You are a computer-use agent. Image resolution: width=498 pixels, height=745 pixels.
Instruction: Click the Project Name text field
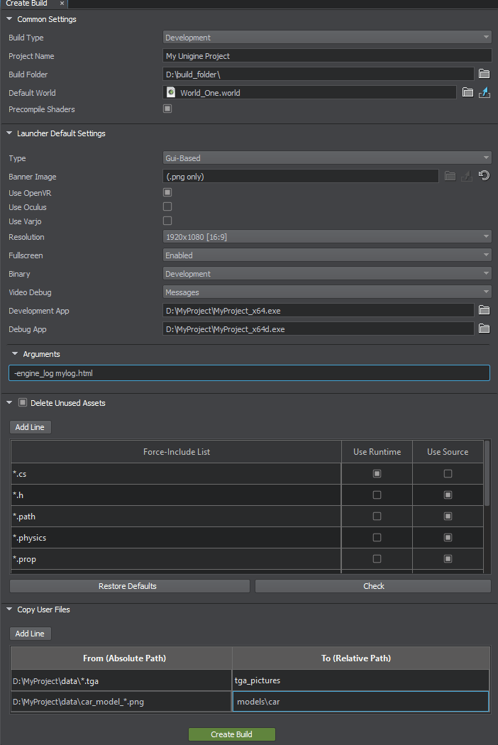point(327,56)
